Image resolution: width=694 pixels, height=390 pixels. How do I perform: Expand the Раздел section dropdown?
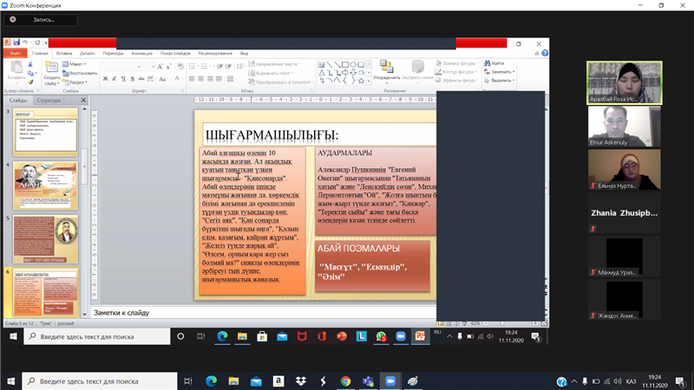[77, 82]
